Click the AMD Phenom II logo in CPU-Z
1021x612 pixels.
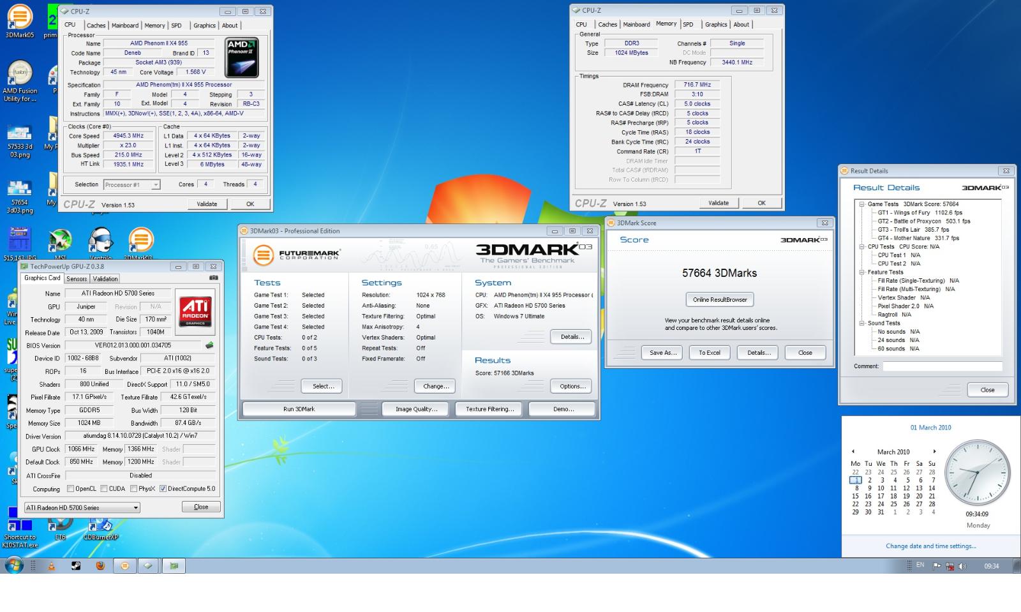coord(242,57)
